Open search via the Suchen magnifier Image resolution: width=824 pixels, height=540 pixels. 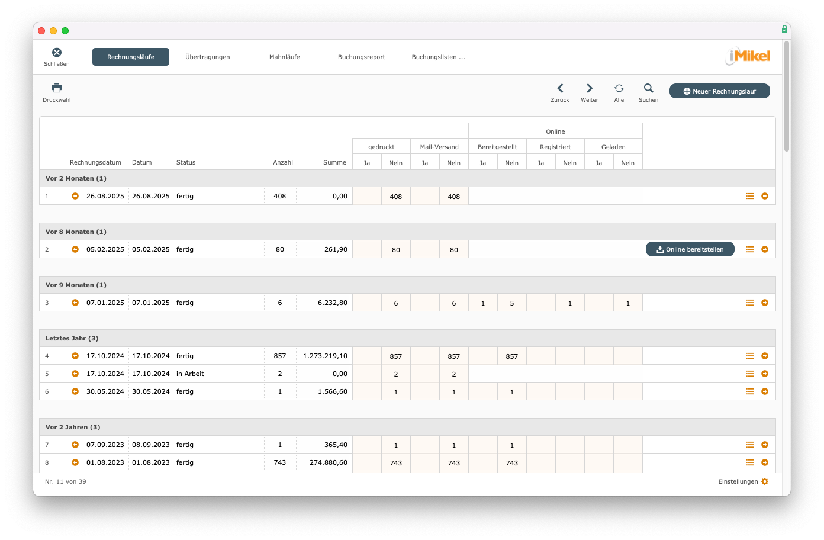click(x=649, y=88)
